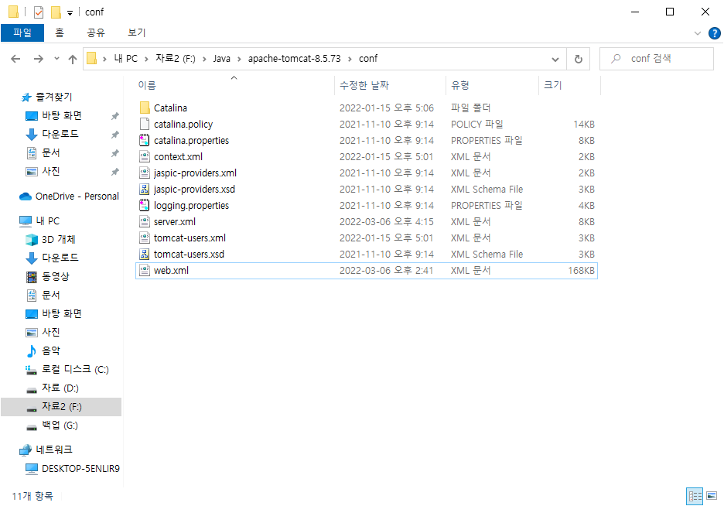Go up one folder level
724x506 pixels.
(x=73, y=59)
